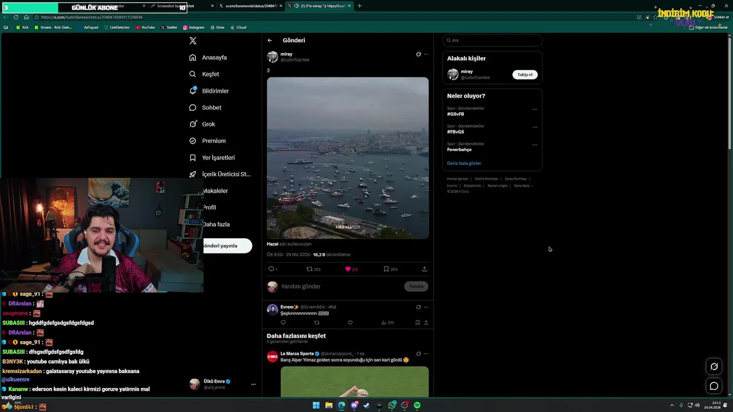Play the Istanbul boats video
733x412 pixels.
point(348,158)
